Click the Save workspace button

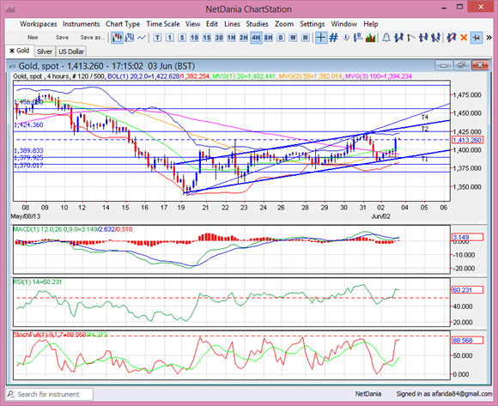point(62,38)
